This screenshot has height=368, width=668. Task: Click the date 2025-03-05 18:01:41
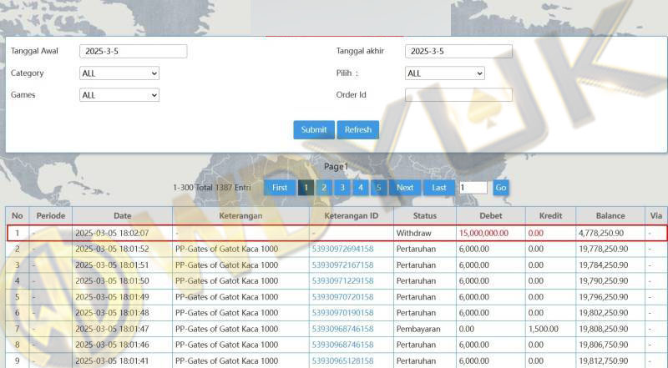tap(112, 360)
